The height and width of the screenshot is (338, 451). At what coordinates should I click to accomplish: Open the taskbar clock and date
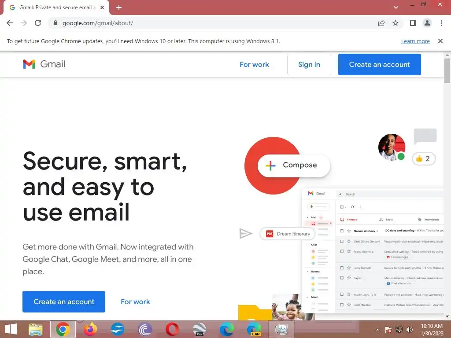pyautogui.click(x=432, y=330)
